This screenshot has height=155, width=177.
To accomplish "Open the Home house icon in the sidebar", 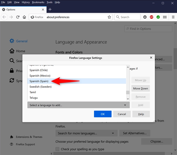I will 12,51.
